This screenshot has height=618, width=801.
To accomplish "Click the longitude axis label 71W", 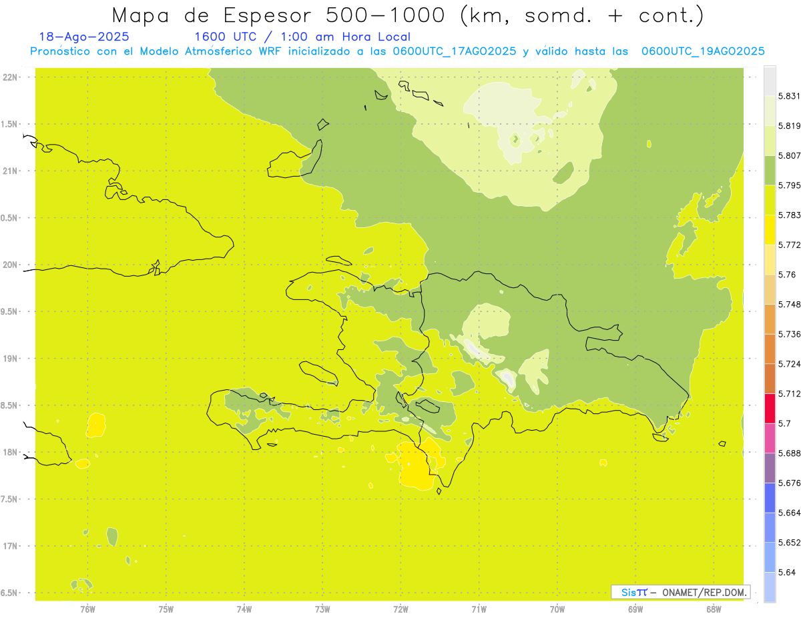I will pos(479,609).
